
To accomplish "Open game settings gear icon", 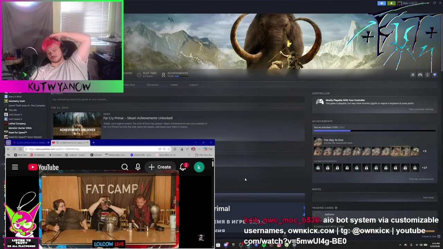I will click(x=413, y=75).
